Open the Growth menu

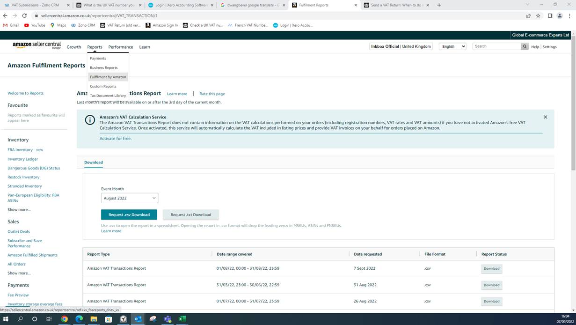tap(73, 47)
